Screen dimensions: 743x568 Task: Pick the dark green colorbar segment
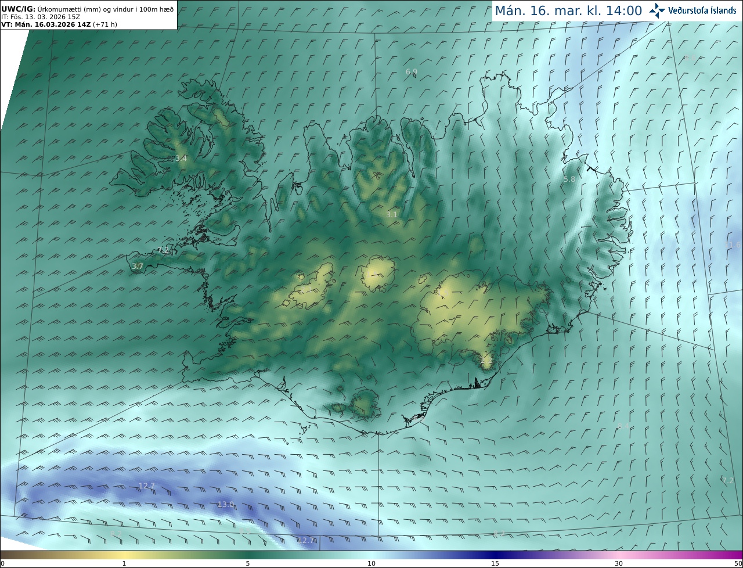pyautogui.click(x=248, y=555)
